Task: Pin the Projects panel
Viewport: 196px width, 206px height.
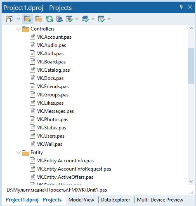Action: tap(182, 7)
